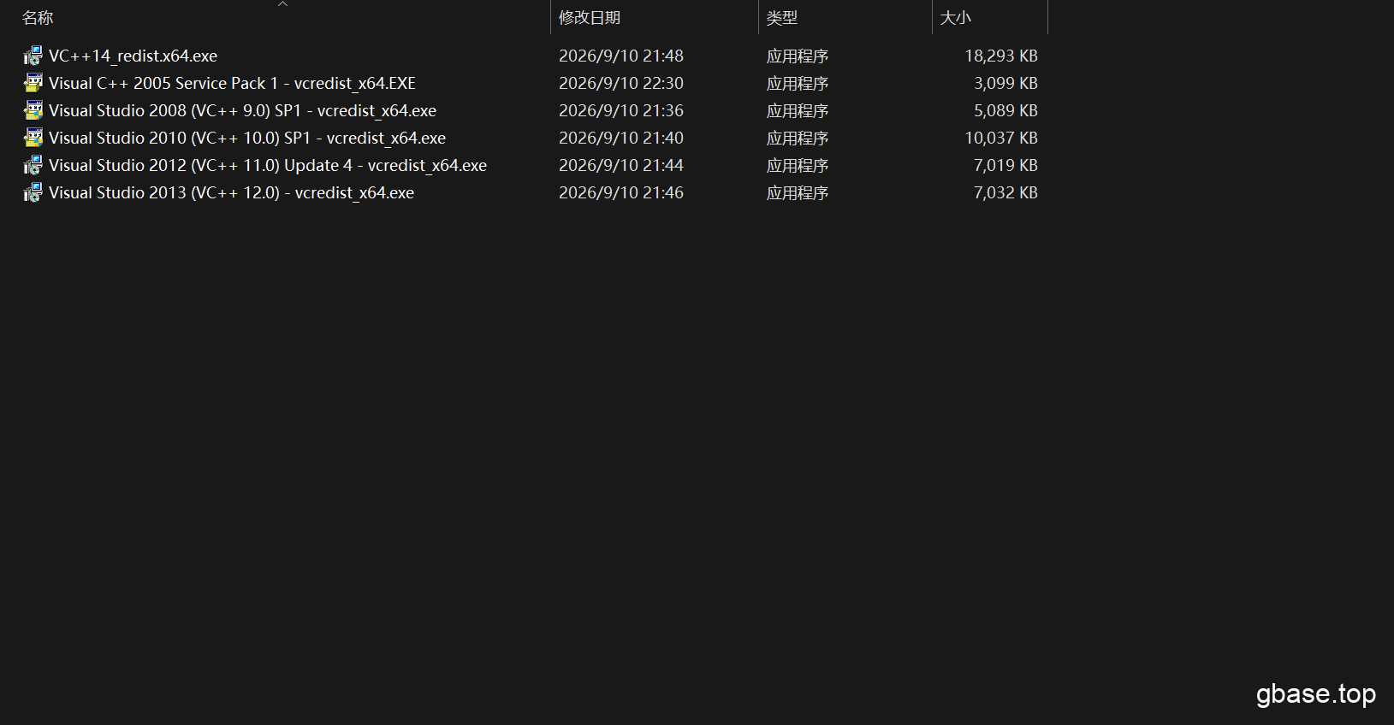Screen dimensions: 1394x725
Task: Click the date 2026/9/10 21:46
Action: click(621, 192)
